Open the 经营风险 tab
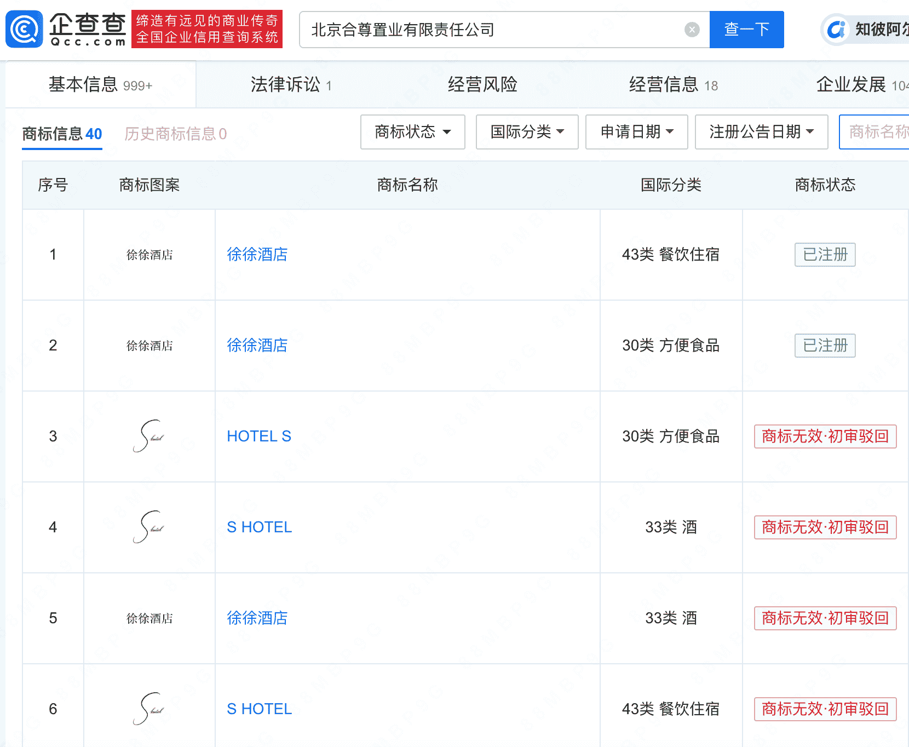The width and height of the screenshot is (909, 747). tap(481, 84)
